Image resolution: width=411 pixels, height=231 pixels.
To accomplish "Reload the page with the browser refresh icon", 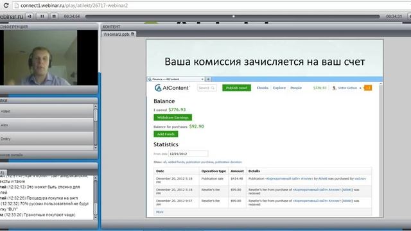I will [6, 5].
